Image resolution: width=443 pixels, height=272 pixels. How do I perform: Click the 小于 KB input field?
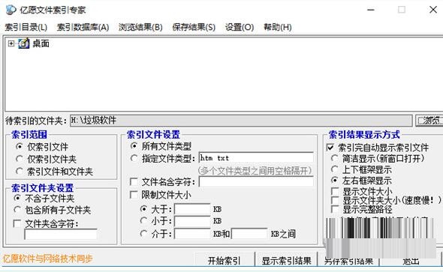pos(192,221)
